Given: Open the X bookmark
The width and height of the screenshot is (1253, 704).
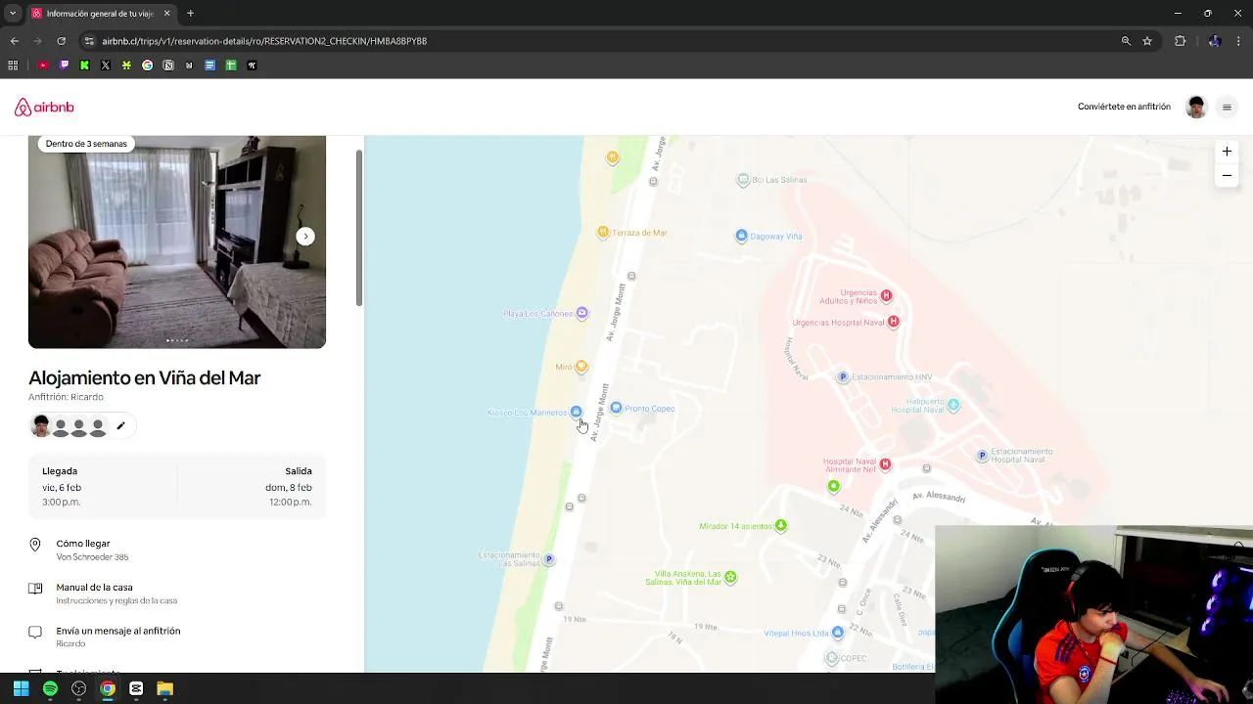Looking at the screenshot, I should pos(106,66).
